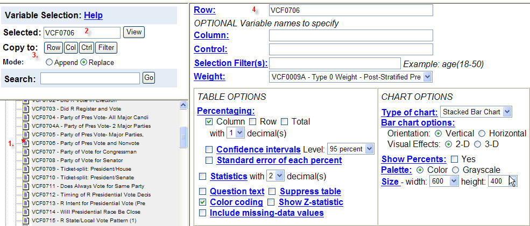Click the Selection Filter(s) input field
Viewport: 530px width, 226px height.
(x=335, y=63)
